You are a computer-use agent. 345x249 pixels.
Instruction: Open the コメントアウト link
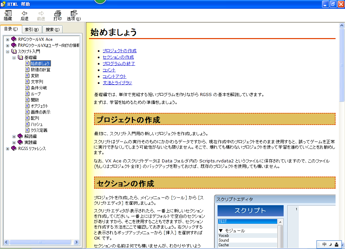click(114, 76)
